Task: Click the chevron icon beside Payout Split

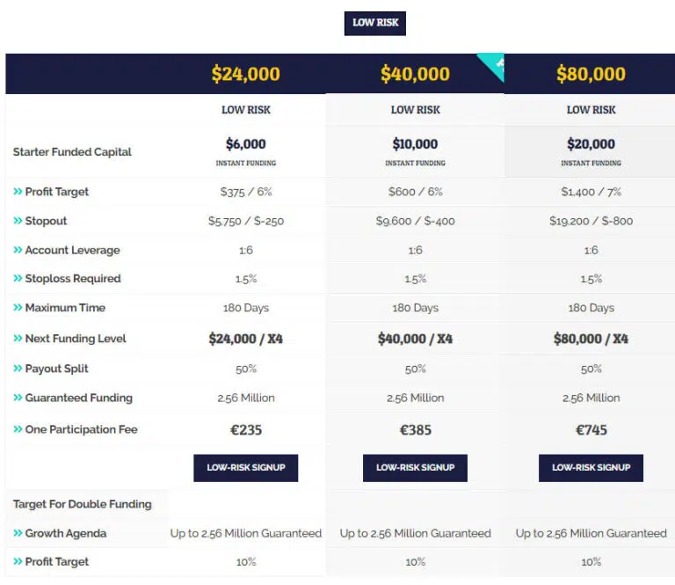Action: point(18,369)
